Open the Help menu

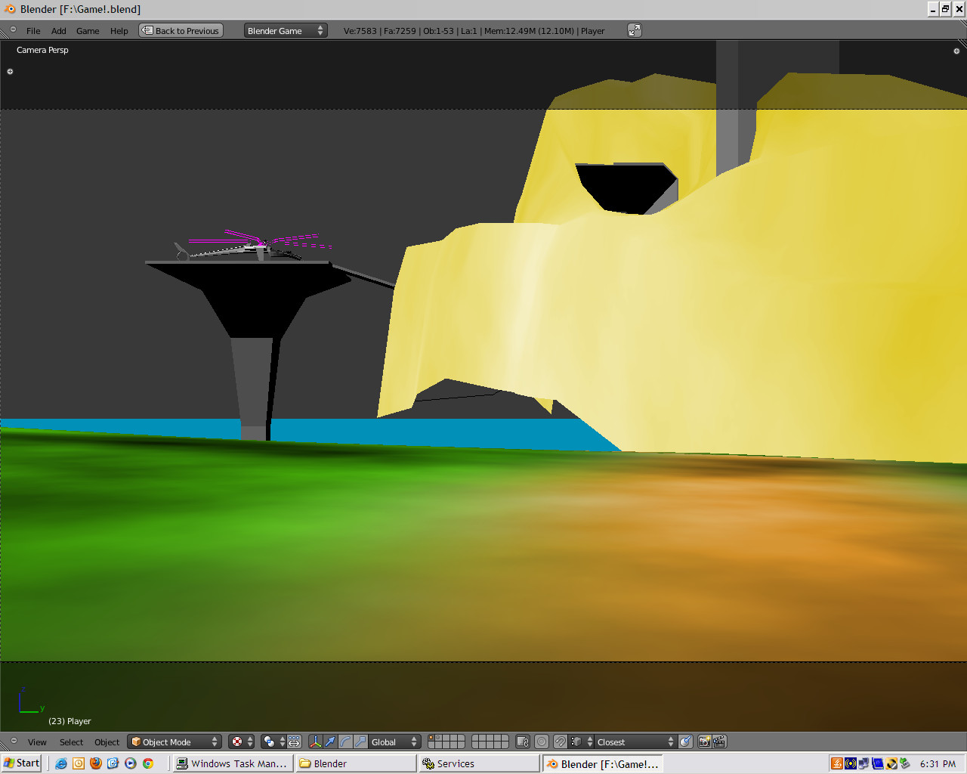click(x=119, y=31)
